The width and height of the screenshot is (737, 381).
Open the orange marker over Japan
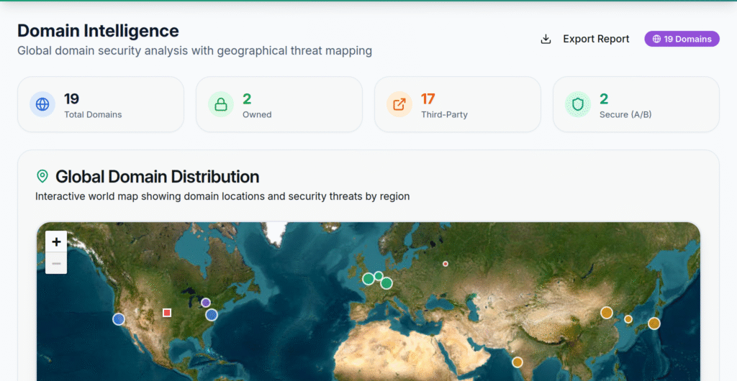coord(654,323)
